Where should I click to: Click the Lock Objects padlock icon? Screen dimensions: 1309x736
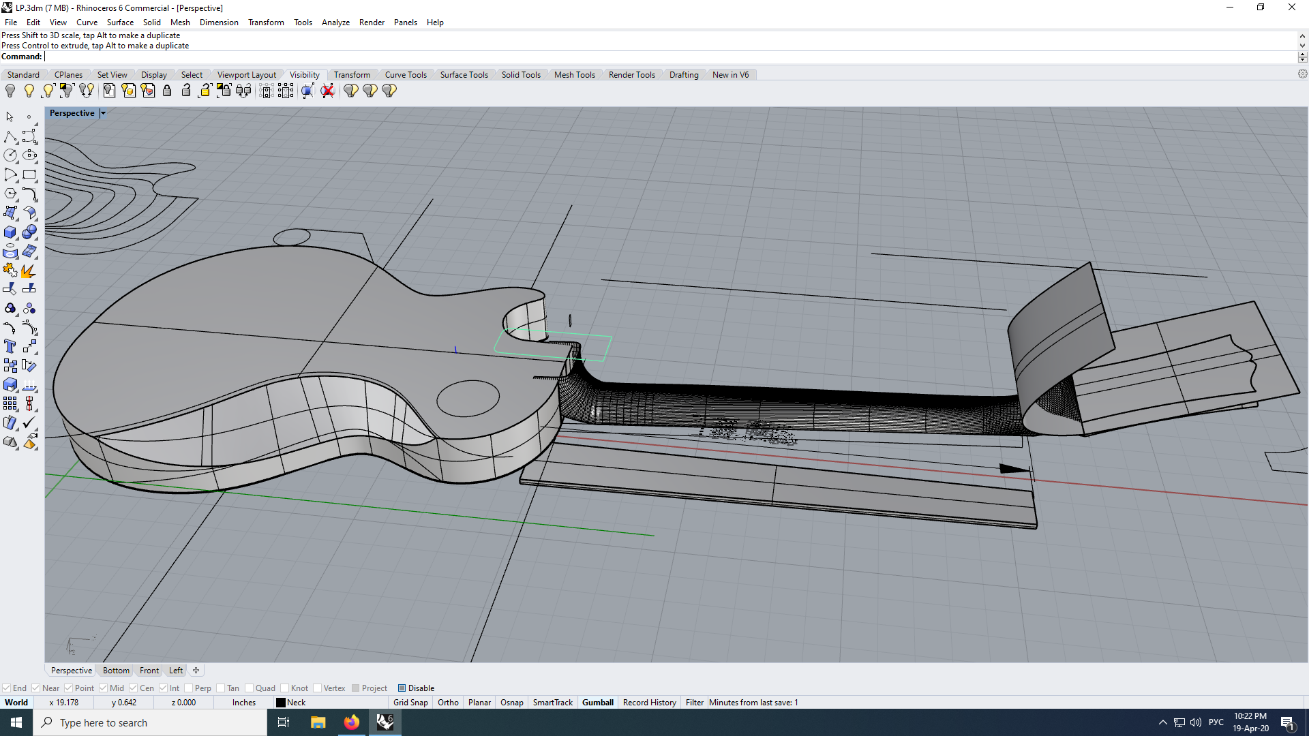pyautogui.click(x=167, y=91)
